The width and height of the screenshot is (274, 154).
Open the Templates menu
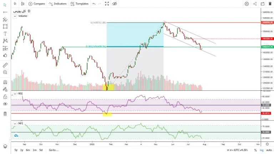tap(80, 4)
